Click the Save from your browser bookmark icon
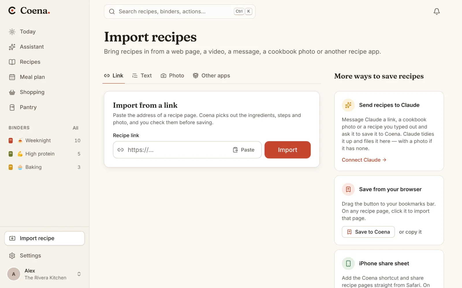The image size is (462, 288). [x=348, y=189]
